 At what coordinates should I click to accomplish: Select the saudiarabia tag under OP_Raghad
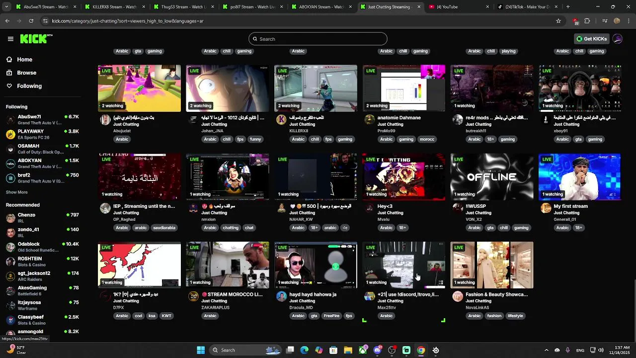pyautogui.click(x=164, y=228)
